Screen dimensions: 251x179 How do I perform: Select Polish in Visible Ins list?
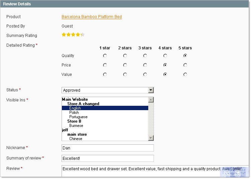tap(105, 113)
